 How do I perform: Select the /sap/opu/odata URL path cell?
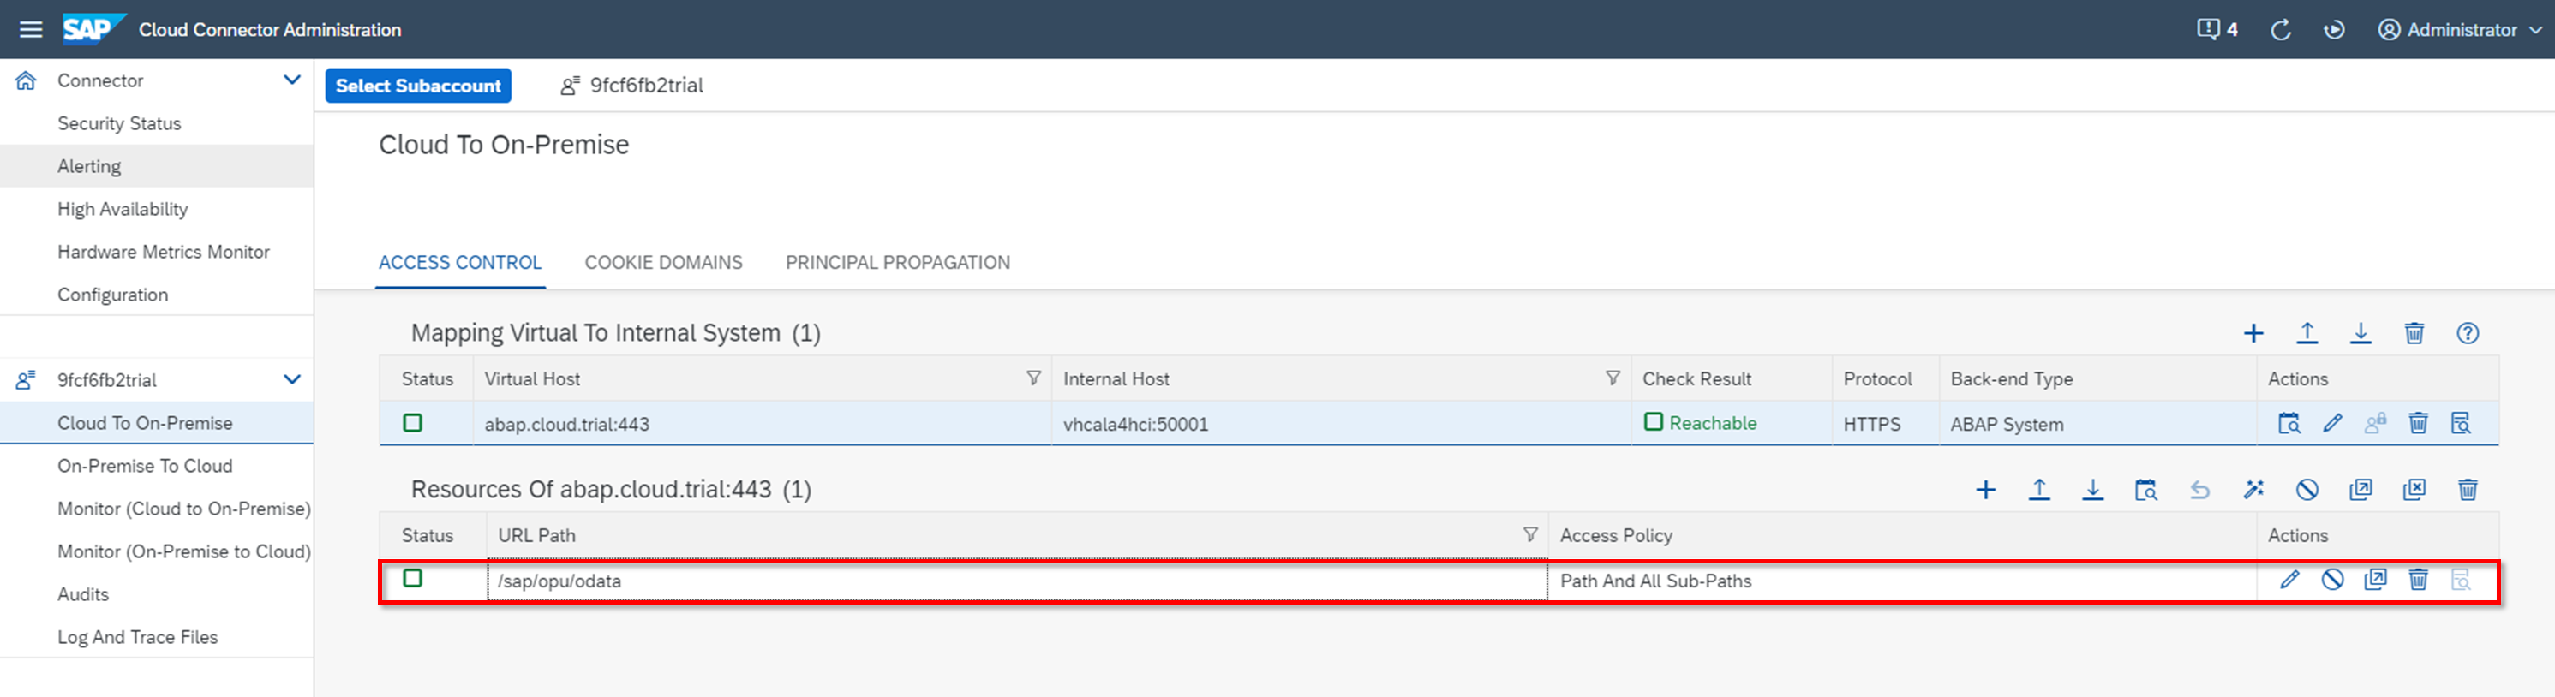pyautogui.click(x=1017, y=581)
